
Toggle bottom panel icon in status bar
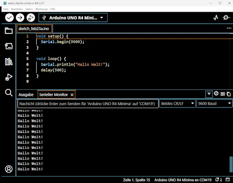[228, 180]
